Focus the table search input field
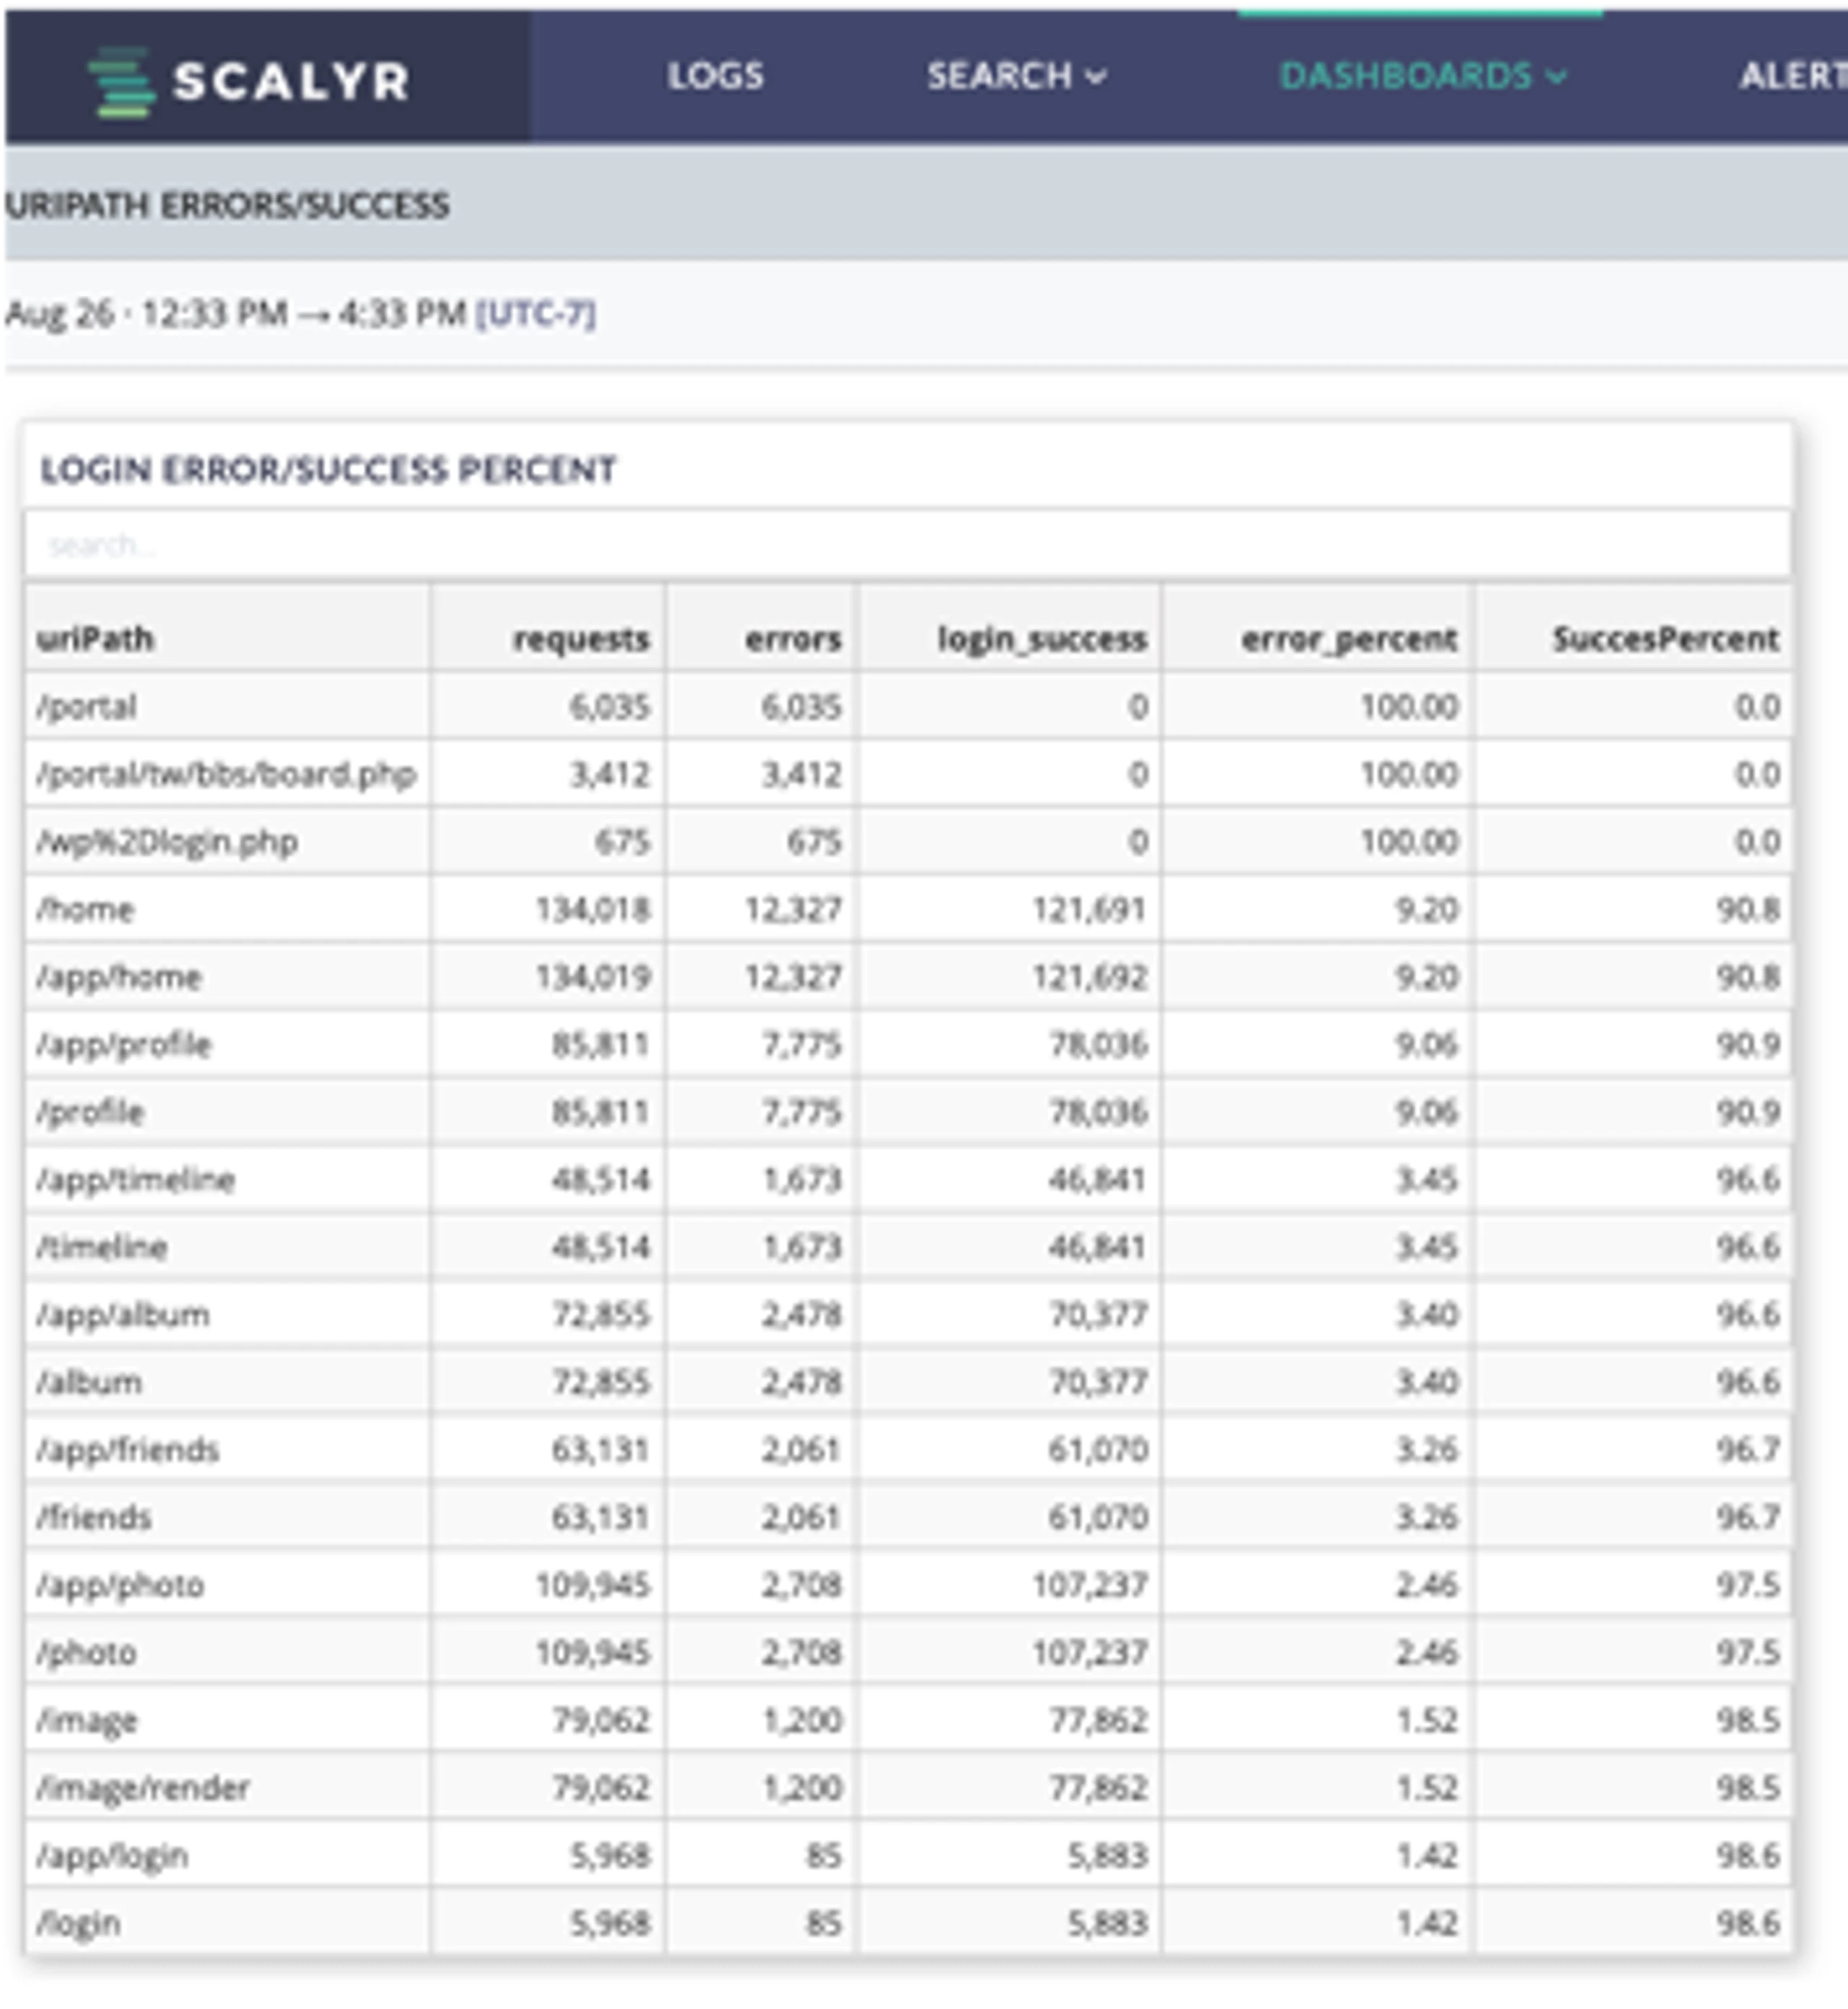1848x2009 pixels. point(907,545)
